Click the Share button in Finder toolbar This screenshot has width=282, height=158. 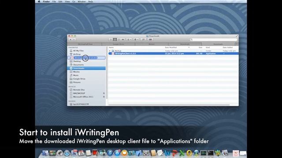pos(143,39)
